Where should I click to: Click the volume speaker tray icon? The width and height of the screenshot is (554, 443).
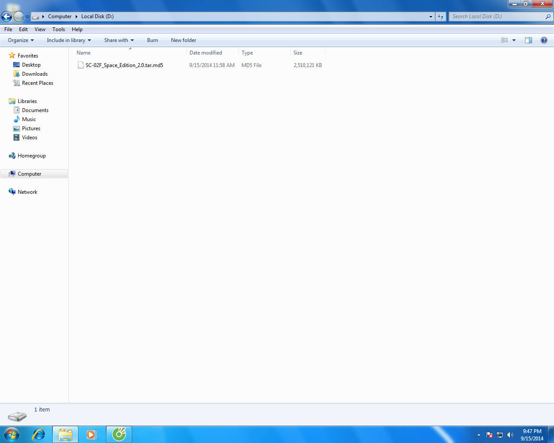510,435
